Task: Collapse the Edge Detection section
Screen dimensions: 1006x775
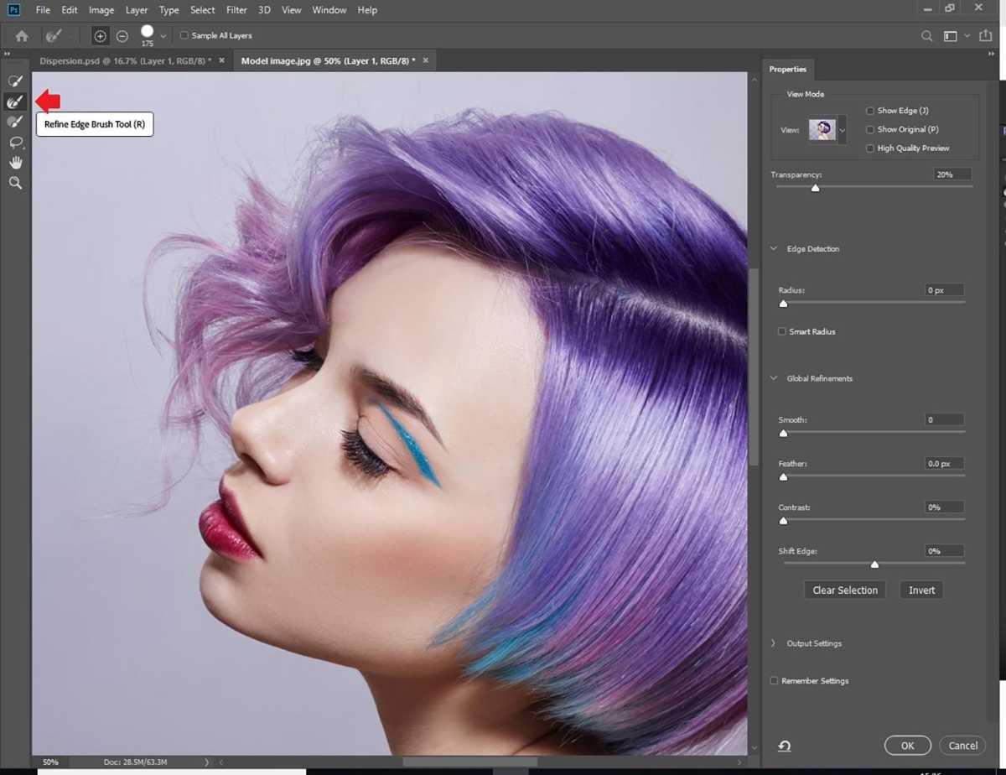Action: (772, 248)
